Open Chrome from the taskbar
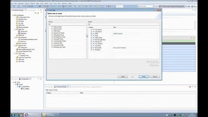The height and width of the screenshot is (117, 208). point(20,115)
